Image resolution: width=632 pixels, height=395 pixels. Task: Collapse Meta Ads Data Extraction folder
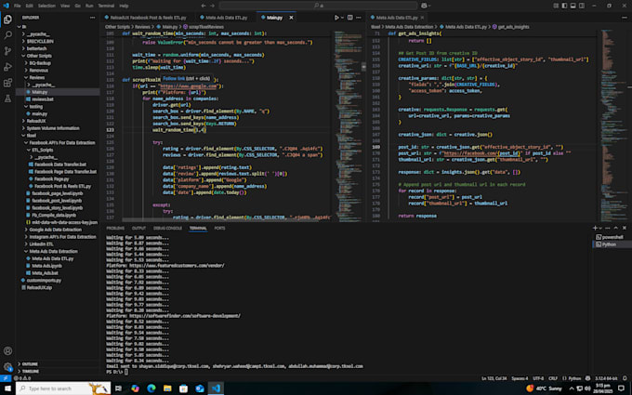click(x=53, y=251)
